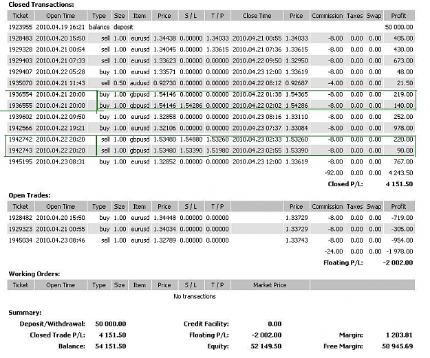
Task: Click profit value 48.00
Action: [405, 71]
